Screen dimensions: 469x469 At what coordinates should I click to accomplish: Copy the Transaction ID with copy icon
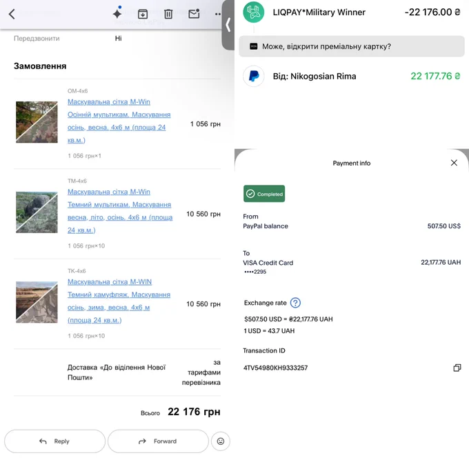[x=457, y=368]
